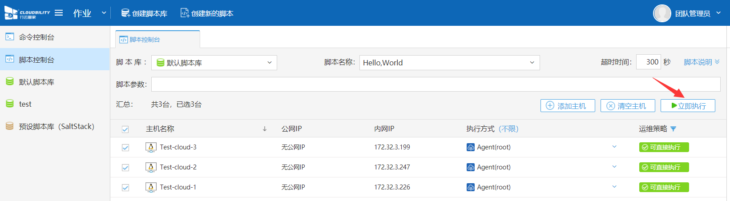The width and height of the screenshot is (730, 201).
Task: Open 命令控制台 in the sidebar
Action: click(x=36, y=37)
